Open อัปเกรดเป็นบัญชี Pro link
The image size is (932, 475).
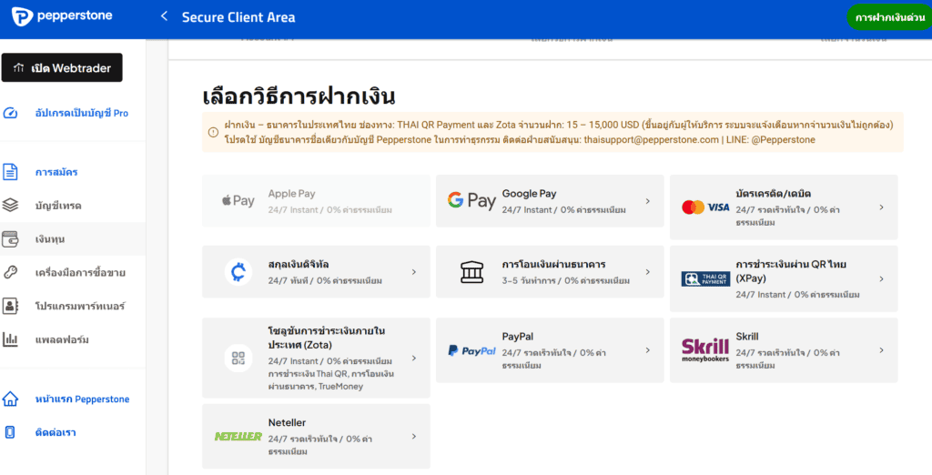(x=81, y=113)
